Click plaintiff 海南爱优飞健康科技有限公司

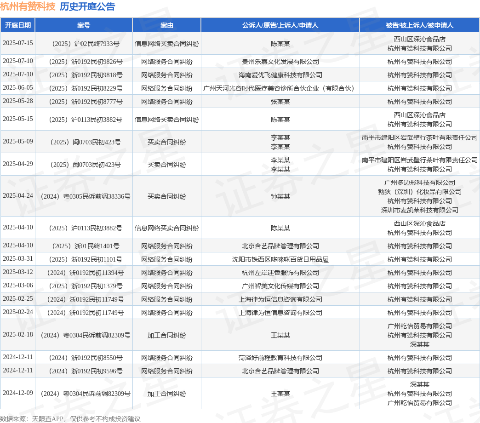(x=280, y=75)
